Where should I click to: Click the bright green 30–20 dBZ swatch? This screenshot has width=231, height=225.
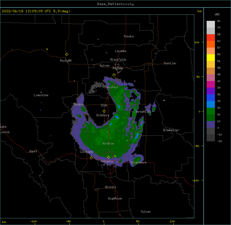pyautogui.click(x=211, y=111)
